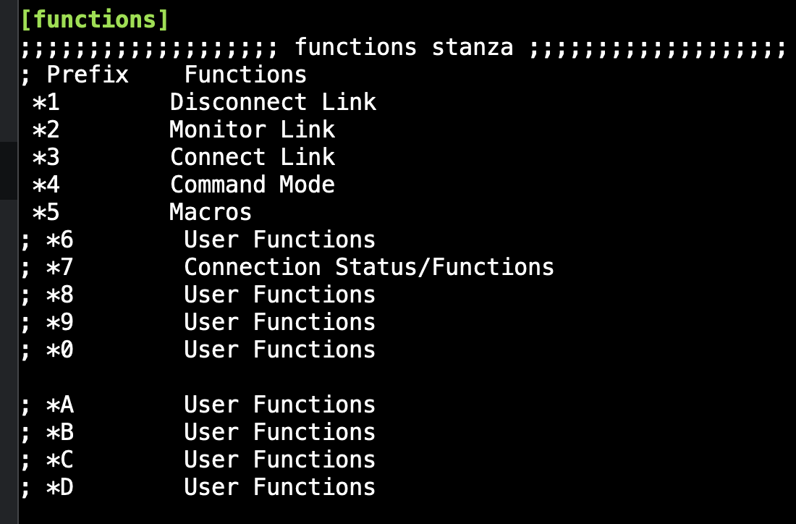The image size is (796, 524).
Task: Click the '*5' prefix before Macros
Action: [46, 212]
